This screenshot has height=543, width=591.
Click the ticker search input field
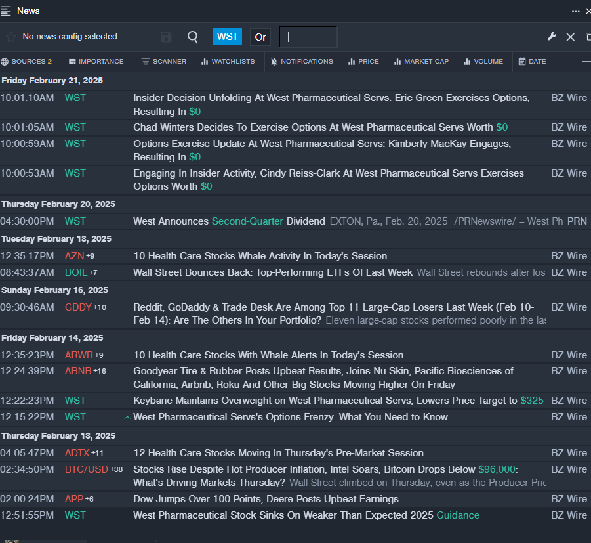308,37
